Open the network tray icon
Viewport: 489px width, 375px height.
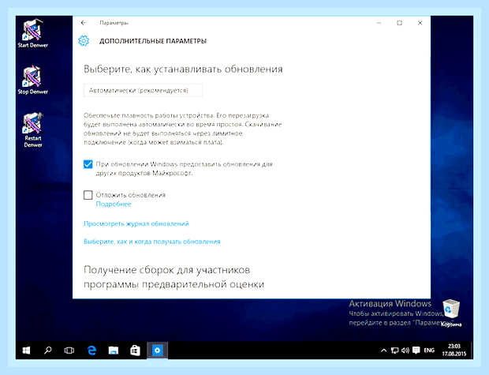(x=395, y=351)
